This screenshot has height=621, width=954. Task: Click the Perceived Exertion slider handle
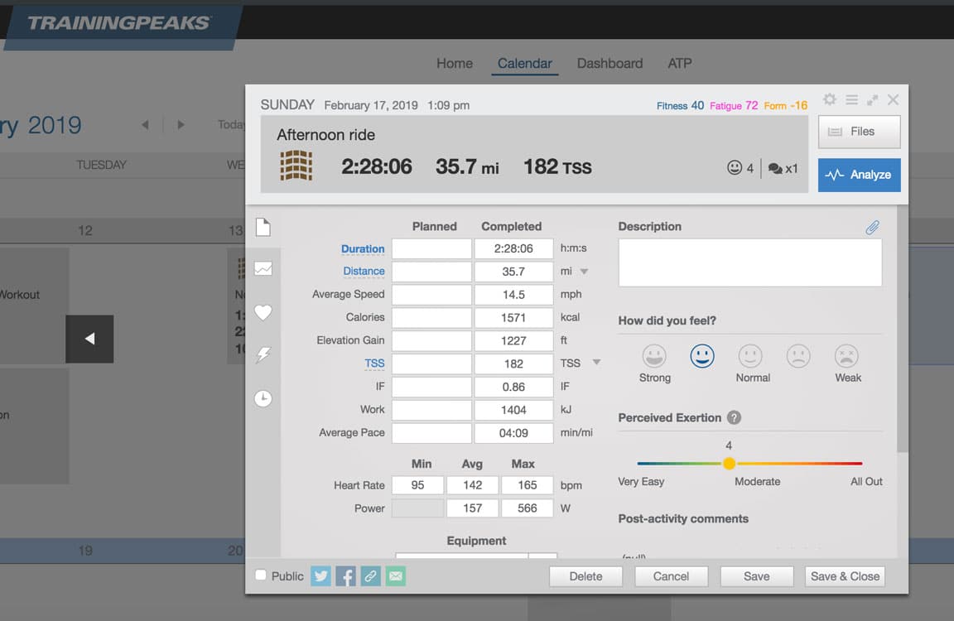pyautogui.click(x=729, y=464)
